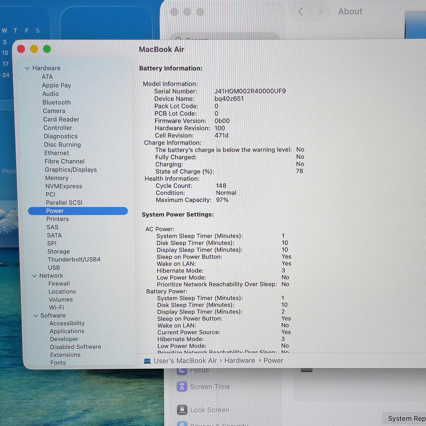This screenshot has height=426, width=426.
Task: Select Parallel SCSI in the sidebar
Action: pos(64,203)
